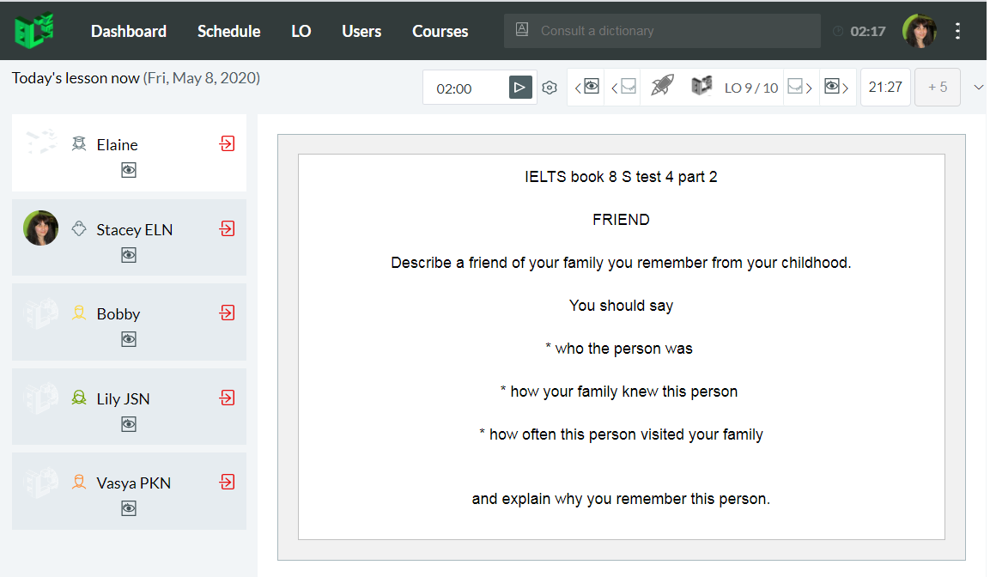990x577 pixels.
Task: Click the Consult a dictionary search field
Action: point(662,30)
